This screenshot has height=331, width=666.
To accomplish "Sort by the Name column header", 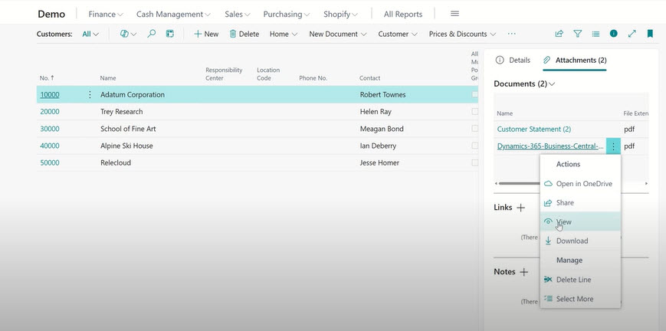I will [x=108, y=77].
